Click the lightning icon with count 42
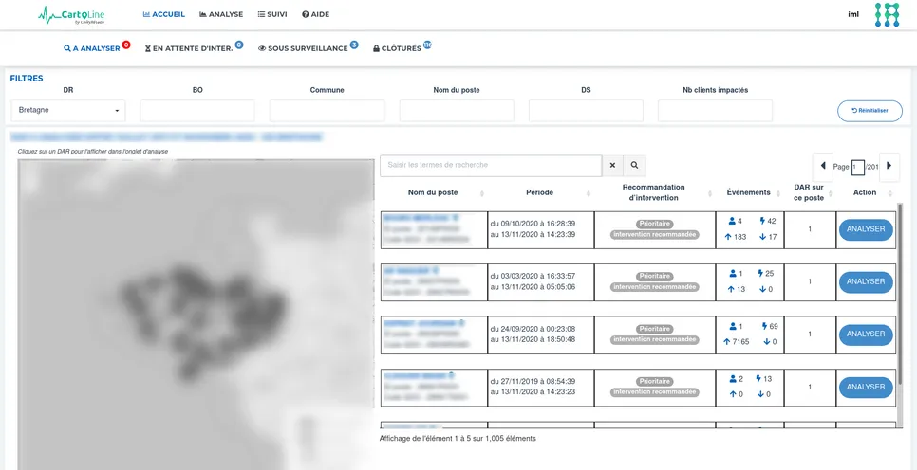The width and height of the screenshot is (917, 470). coord(761,222)
